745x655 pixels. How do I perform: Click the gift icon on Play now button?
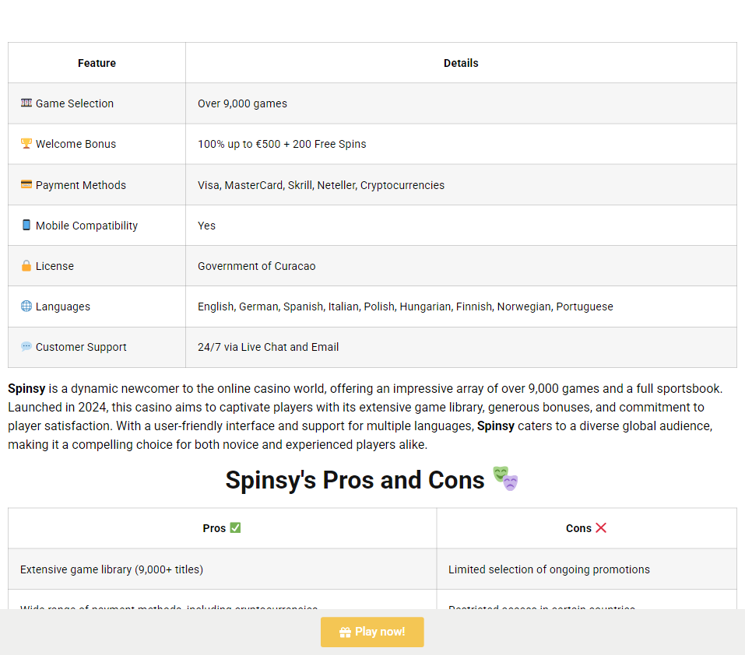click(345, 632)
